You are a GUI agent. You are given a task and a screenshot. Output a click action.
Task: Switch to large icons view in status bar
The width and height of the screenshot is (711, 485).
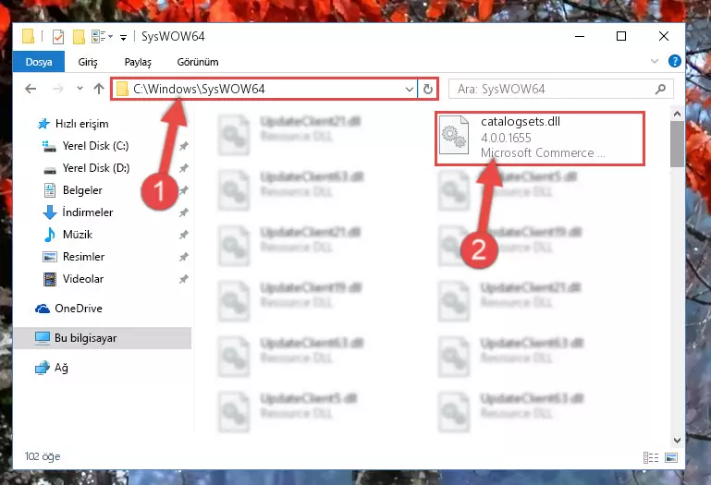coord(671,458)
